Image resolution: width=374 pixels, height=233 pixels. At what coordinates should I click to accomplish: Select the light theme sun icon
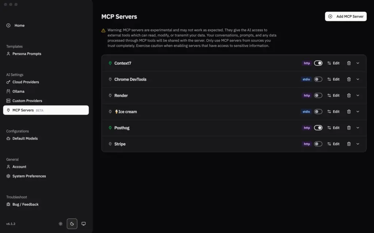pyautogui.click(x=60, y=224)
